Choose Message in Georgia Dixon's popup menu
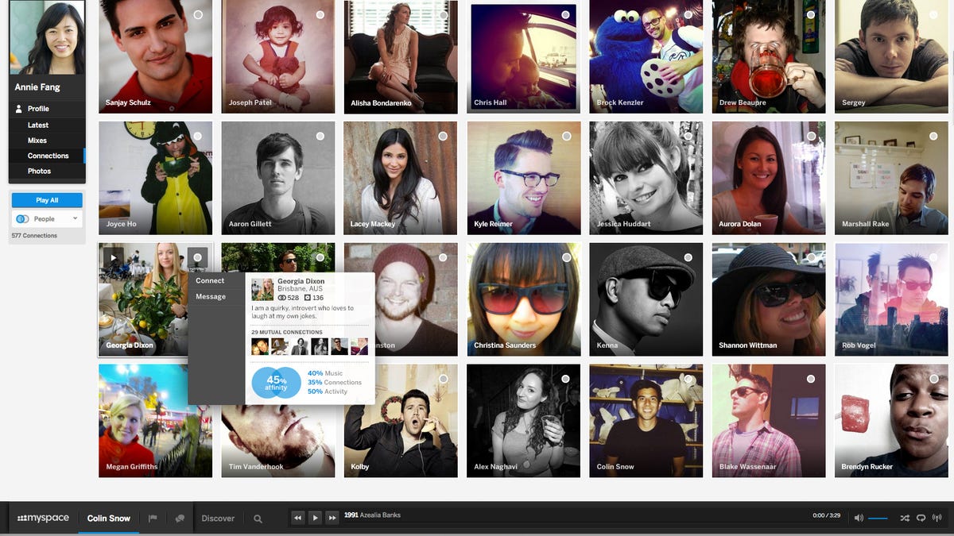Viewport: 954px width, 536px height. [211, 296]
